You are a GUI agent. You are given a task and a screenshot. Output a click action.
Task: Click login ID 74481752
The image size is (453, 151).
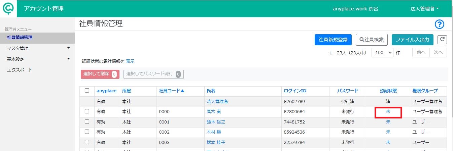[x=294, y=122]
